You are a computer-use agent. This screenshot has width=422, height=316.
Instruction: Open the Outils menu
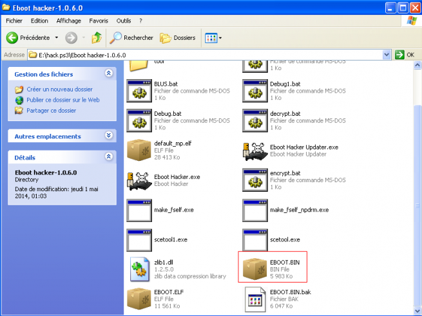coord(124,21)
